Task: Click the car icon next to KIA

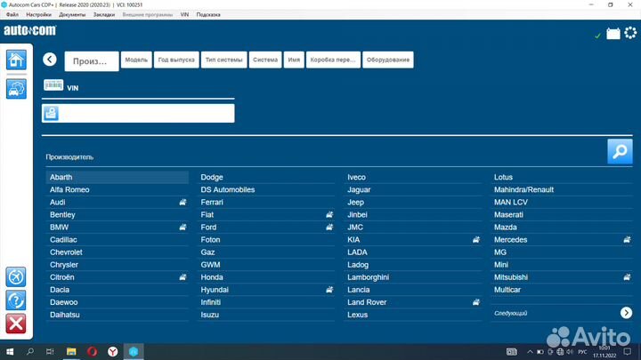Action: coord(476,240)
